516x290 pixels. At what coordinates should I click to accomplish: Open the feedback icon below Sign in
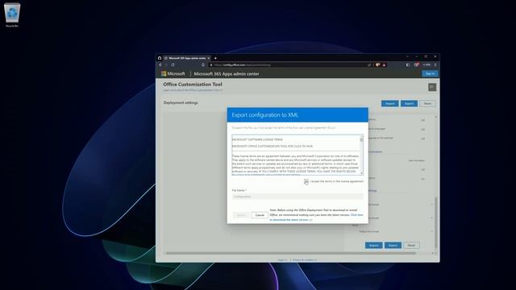(432, 87)
